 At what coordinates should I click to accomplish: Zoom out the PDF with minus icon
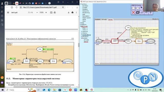coord(37,13)
